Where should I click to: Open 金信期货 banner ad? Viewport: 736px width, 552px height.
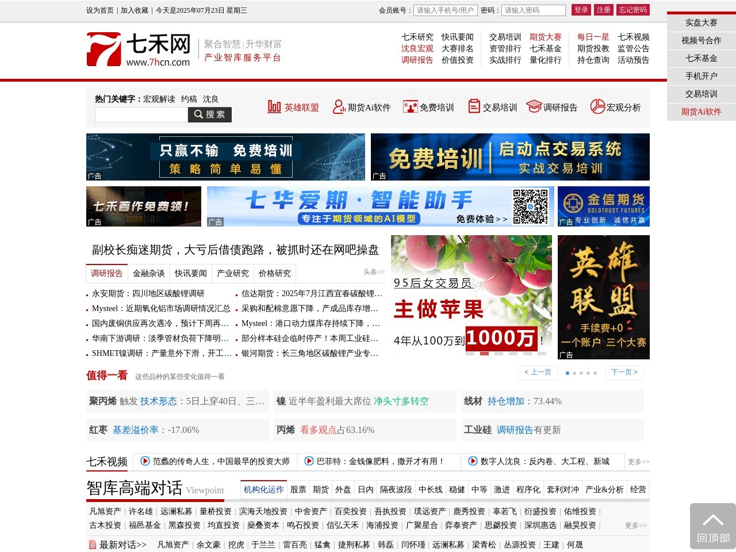604,206
